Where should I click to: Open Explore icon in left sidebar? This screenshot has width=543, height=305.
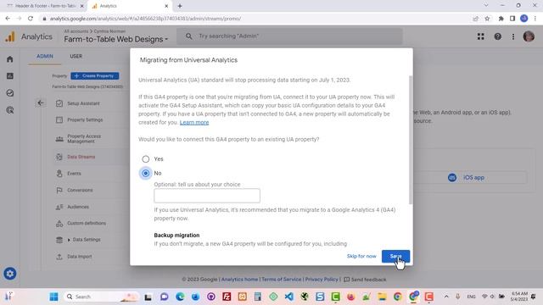pyautogui.click(x=10, y=93)
